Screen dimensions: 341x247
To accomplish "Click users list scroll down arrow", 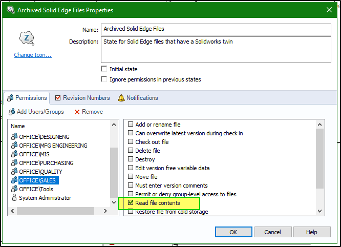I will coord(114,202).
